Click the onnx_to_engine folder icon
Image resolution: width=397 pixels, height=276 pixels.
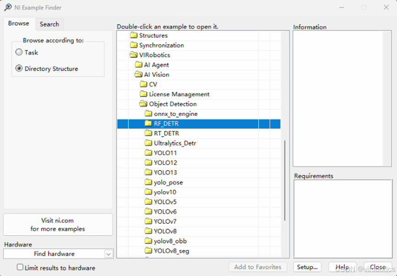(x=148, y=114)
